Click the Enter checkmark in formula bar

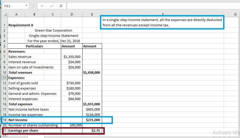coord(52,6)
